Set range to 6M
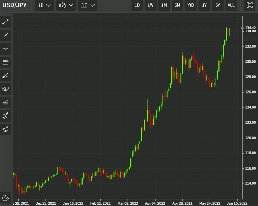This screenshot has width=258, height=206. click(177, 5)
